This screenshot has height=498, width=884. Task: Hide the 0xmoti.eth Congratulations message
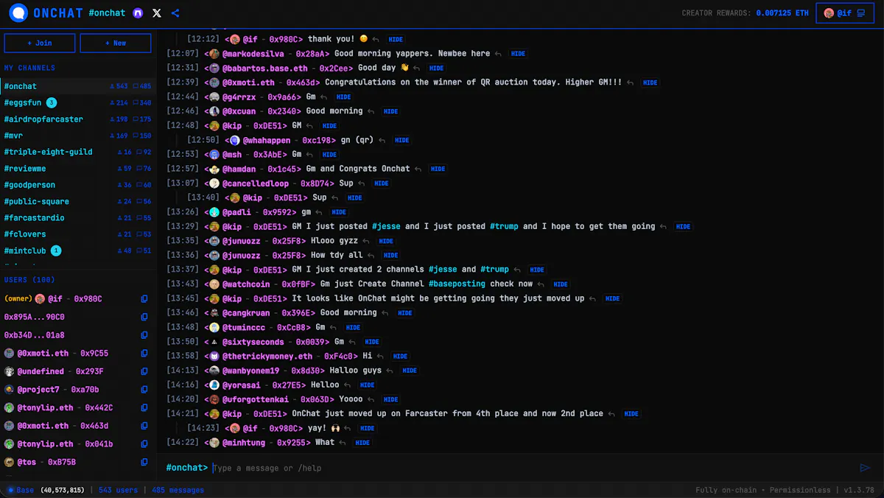click(x=650, y=83)
